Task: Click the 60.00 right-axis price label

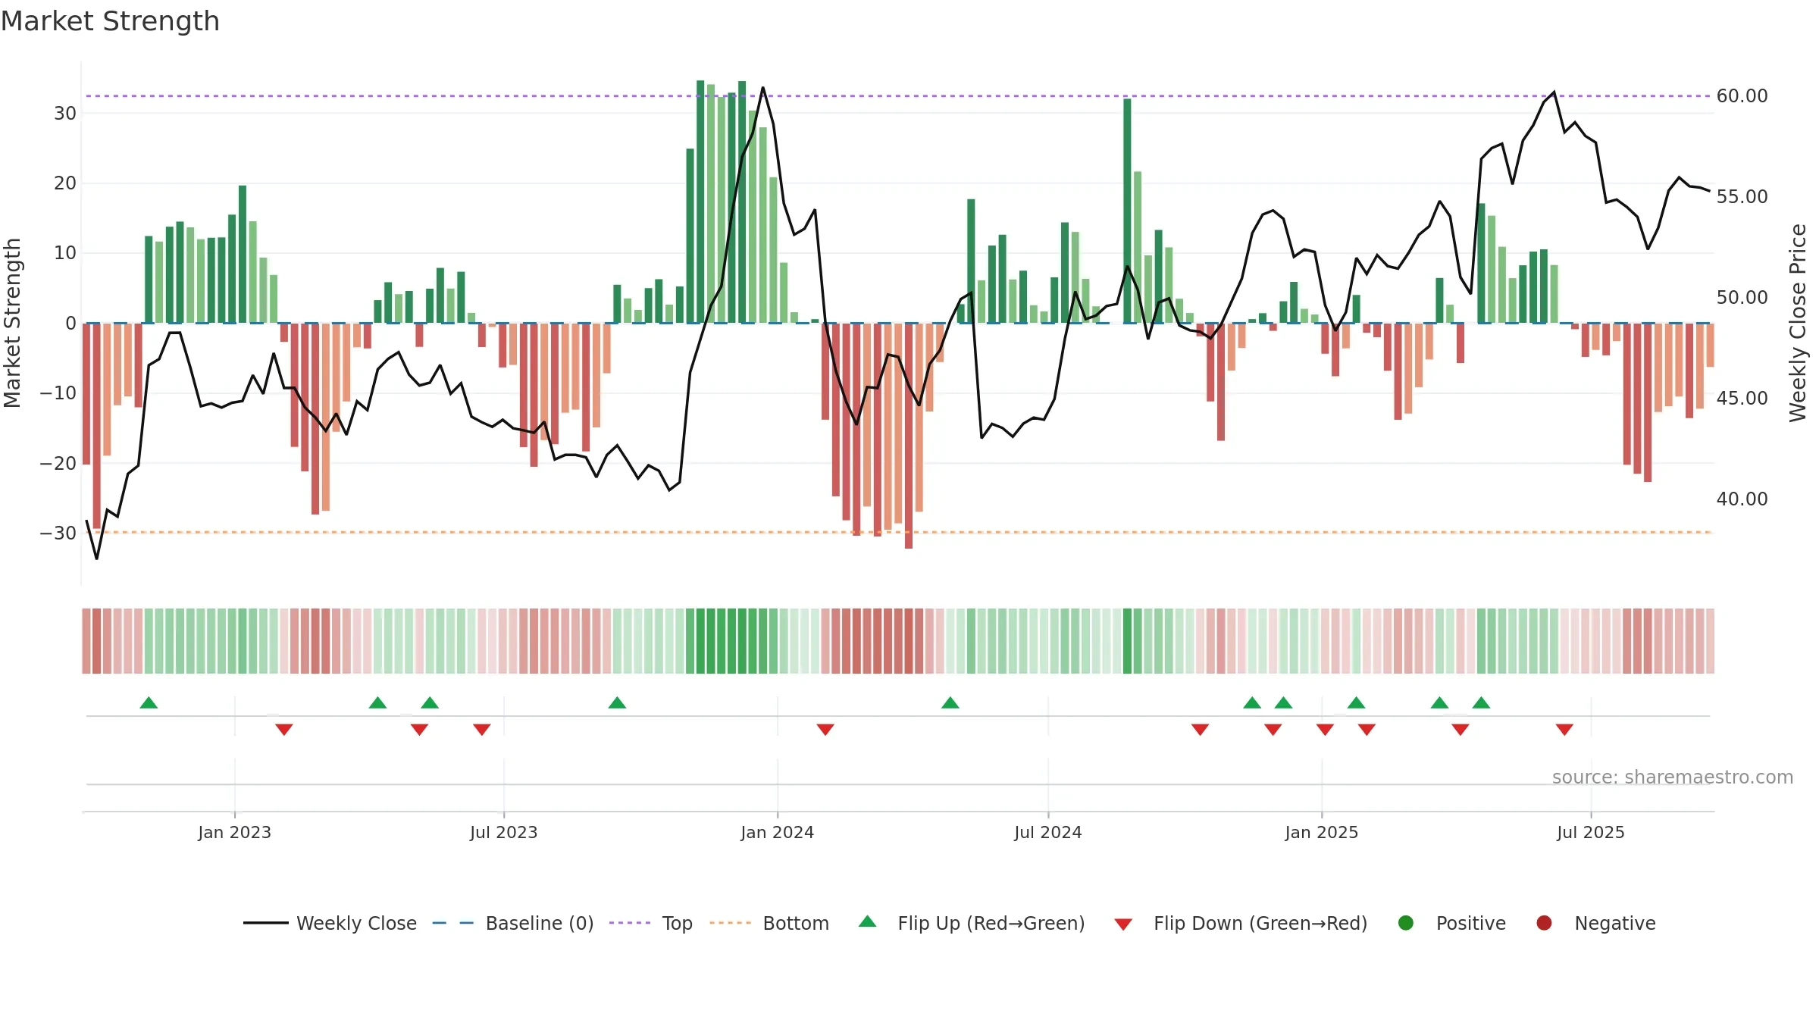Action: click(1742, 96)
